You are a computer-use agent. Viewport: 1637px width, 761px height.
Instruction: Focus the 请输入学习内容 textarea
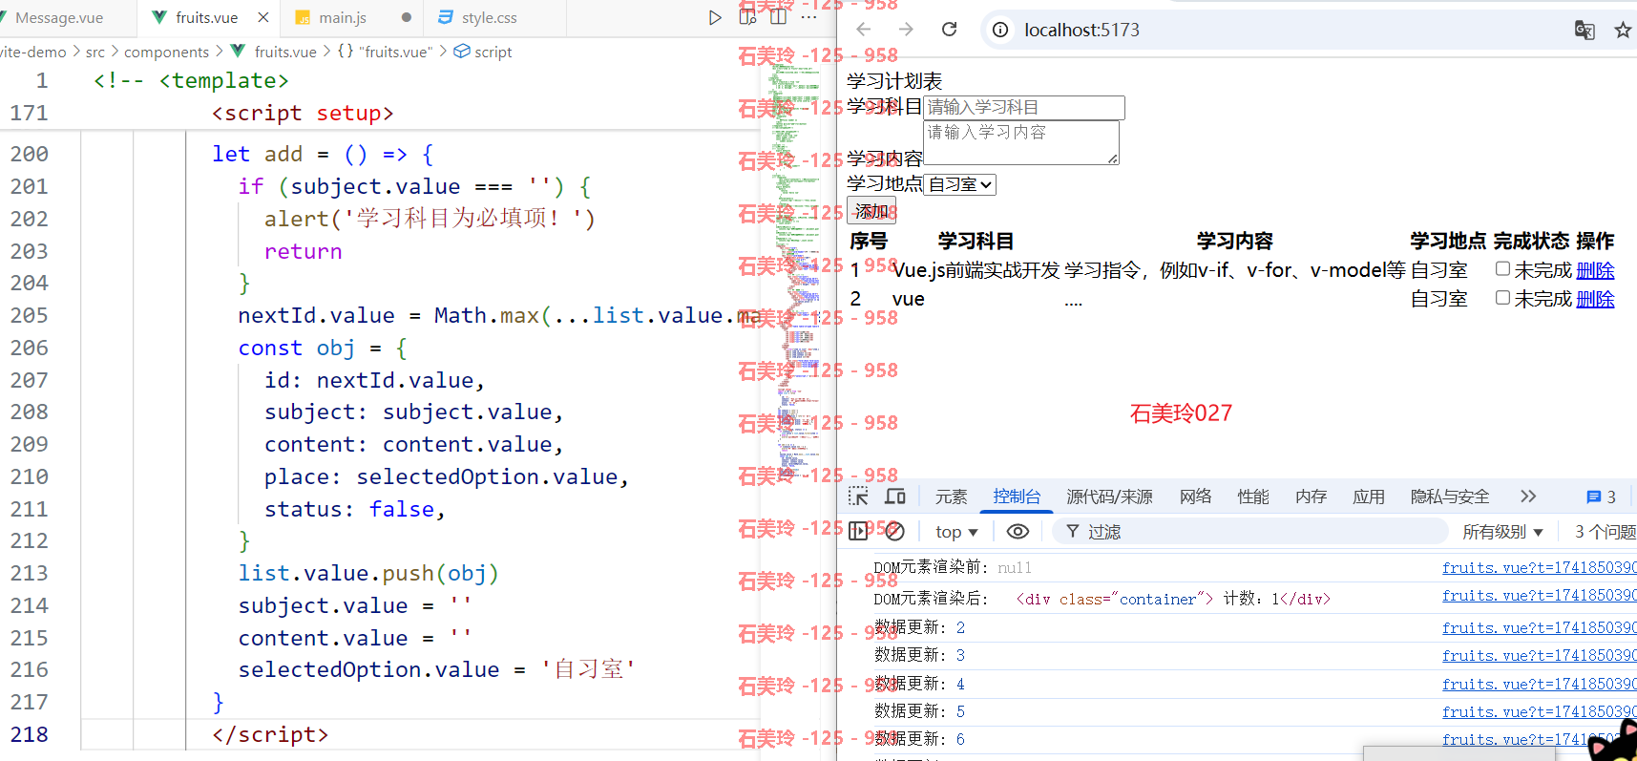point(1021,142)
